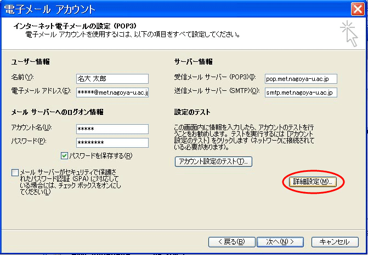Proceed with 次へ(N) > button
Screen dimensions: 368x255
(x=280, y=242)
